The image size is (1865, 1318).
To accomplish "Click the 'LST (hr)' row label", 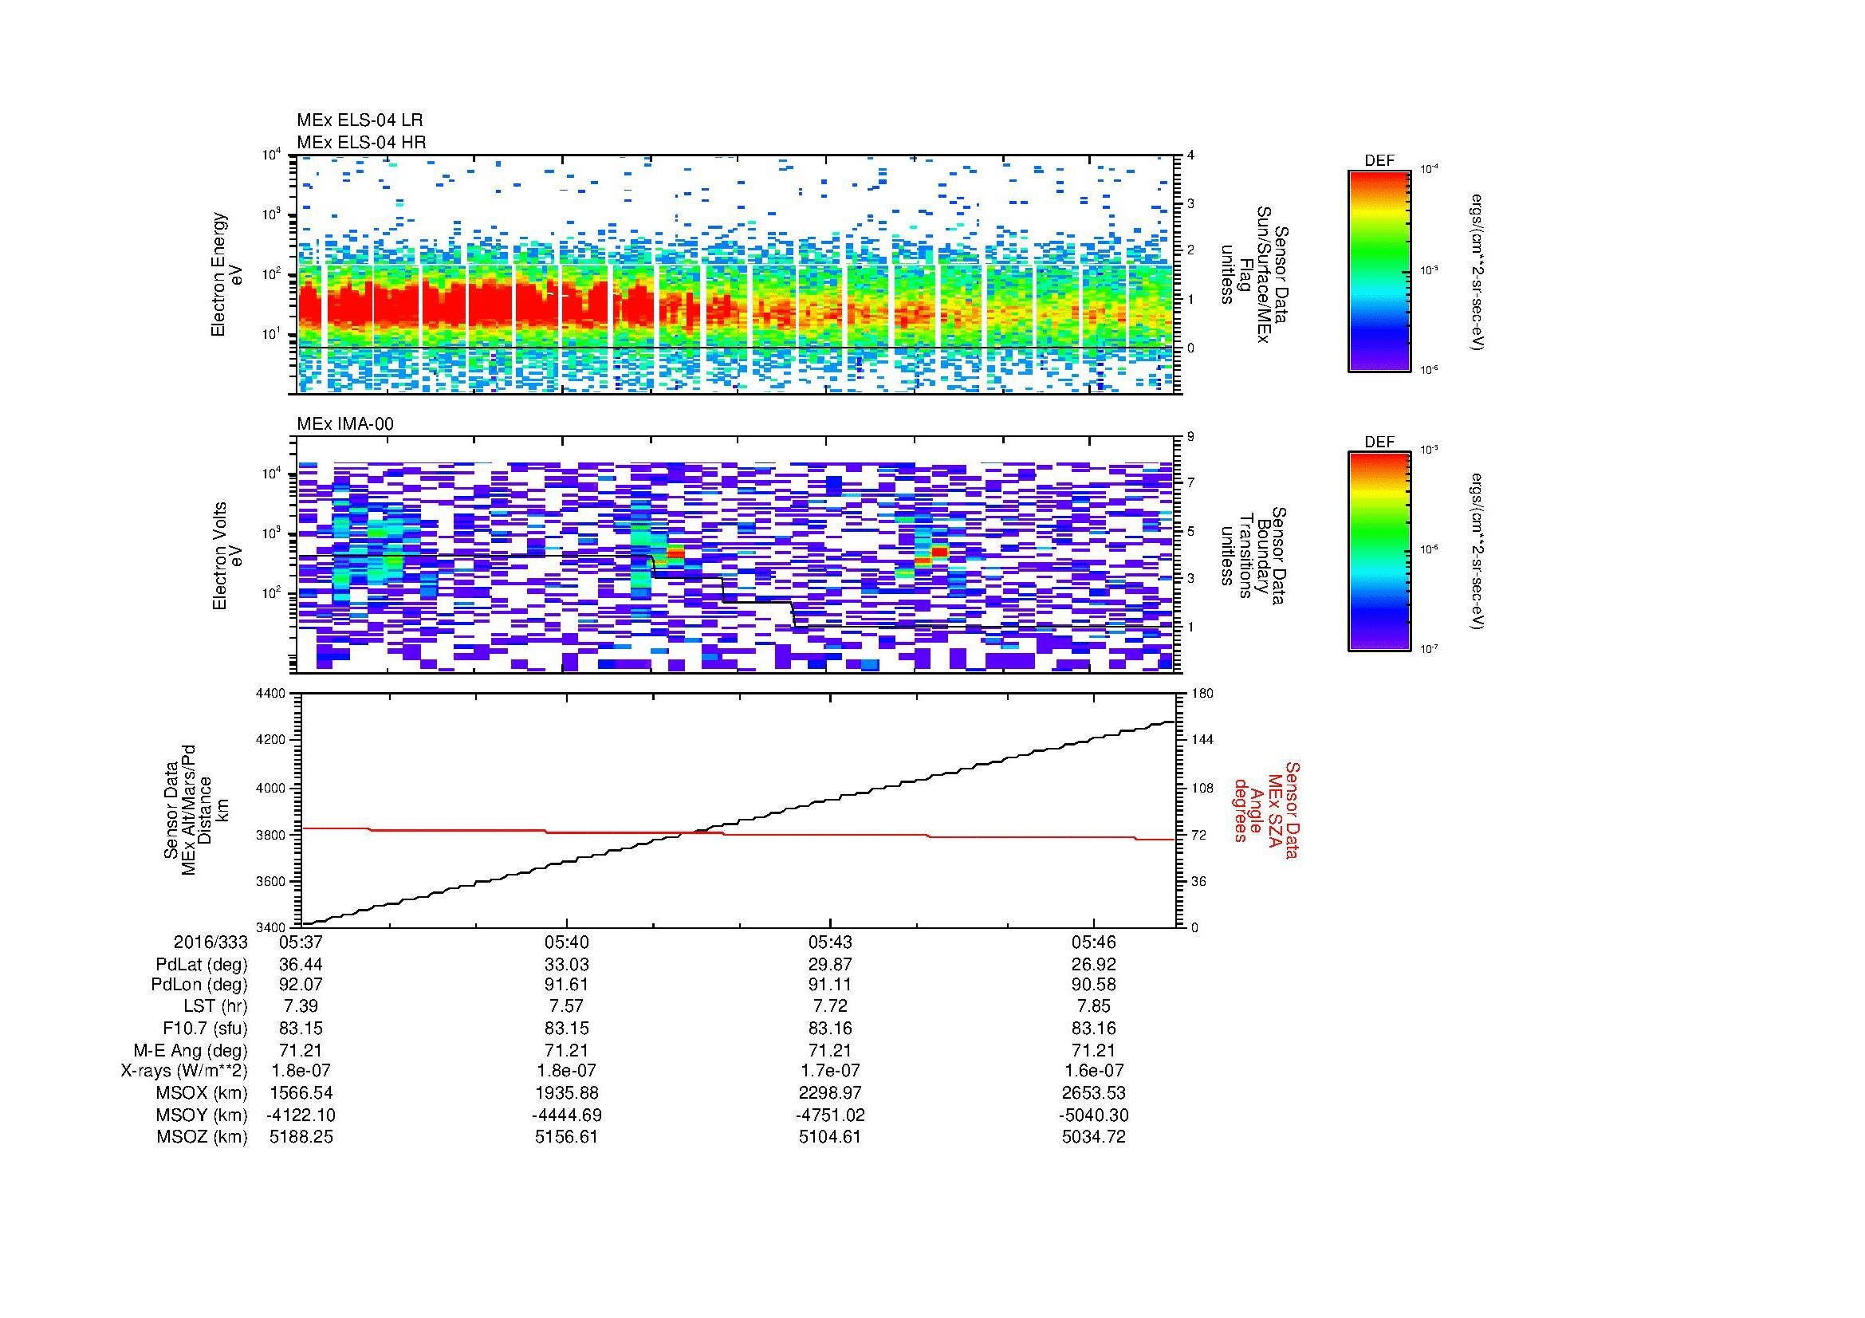I will [215, 1006].
